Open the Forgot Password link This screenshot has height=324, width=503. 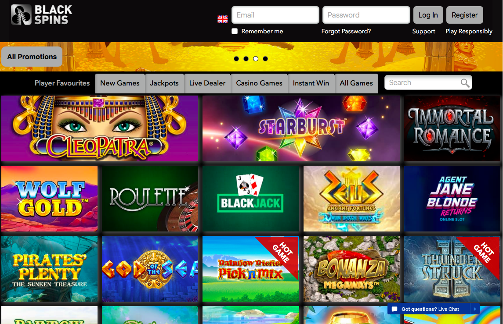pos(346,32)
